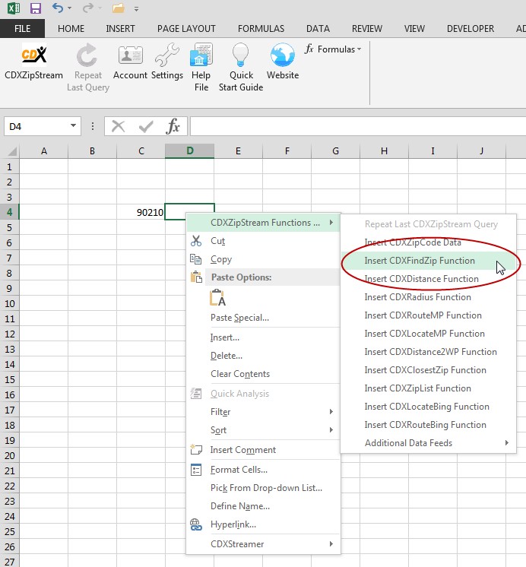Viewport: 526px width, 567px height.
Task: Select cell C4 containing 90210
Action: tap(141, 212)
